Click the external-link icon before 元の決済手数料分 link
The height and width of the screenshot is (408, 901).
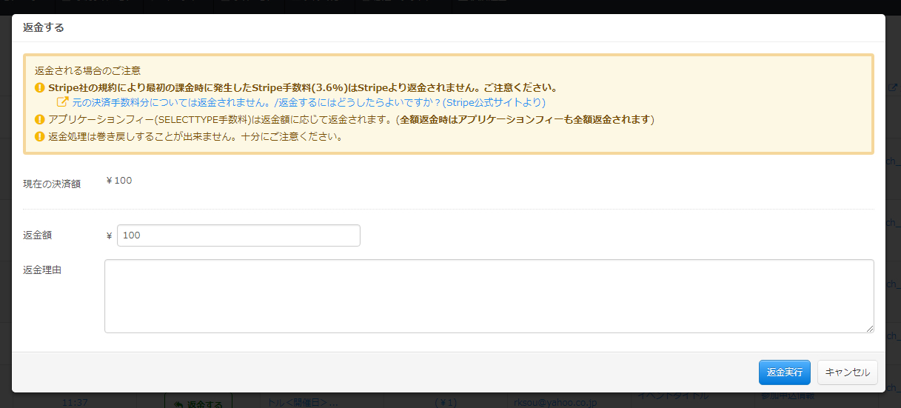[63, 102]
